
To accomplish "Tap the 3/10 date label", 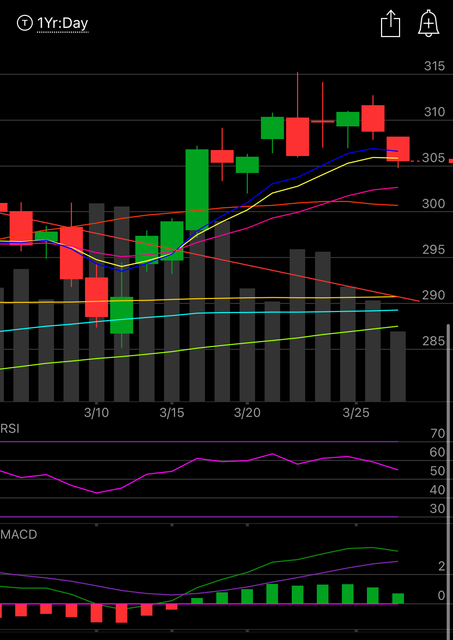I will coord(96,413).
